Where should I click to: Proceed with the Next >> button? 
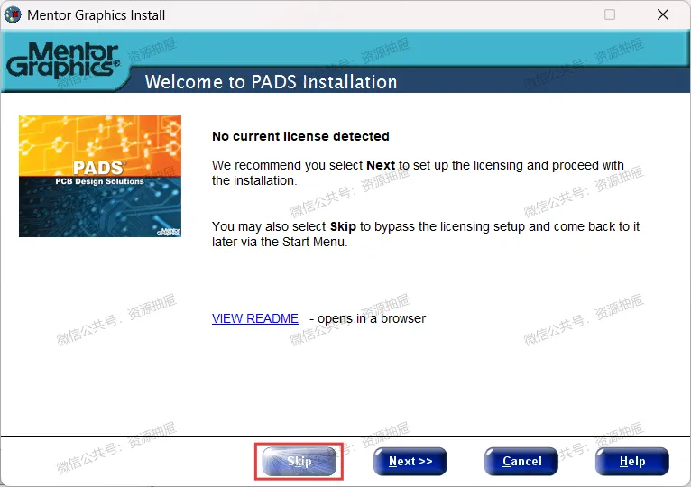(x=410, y=462)
